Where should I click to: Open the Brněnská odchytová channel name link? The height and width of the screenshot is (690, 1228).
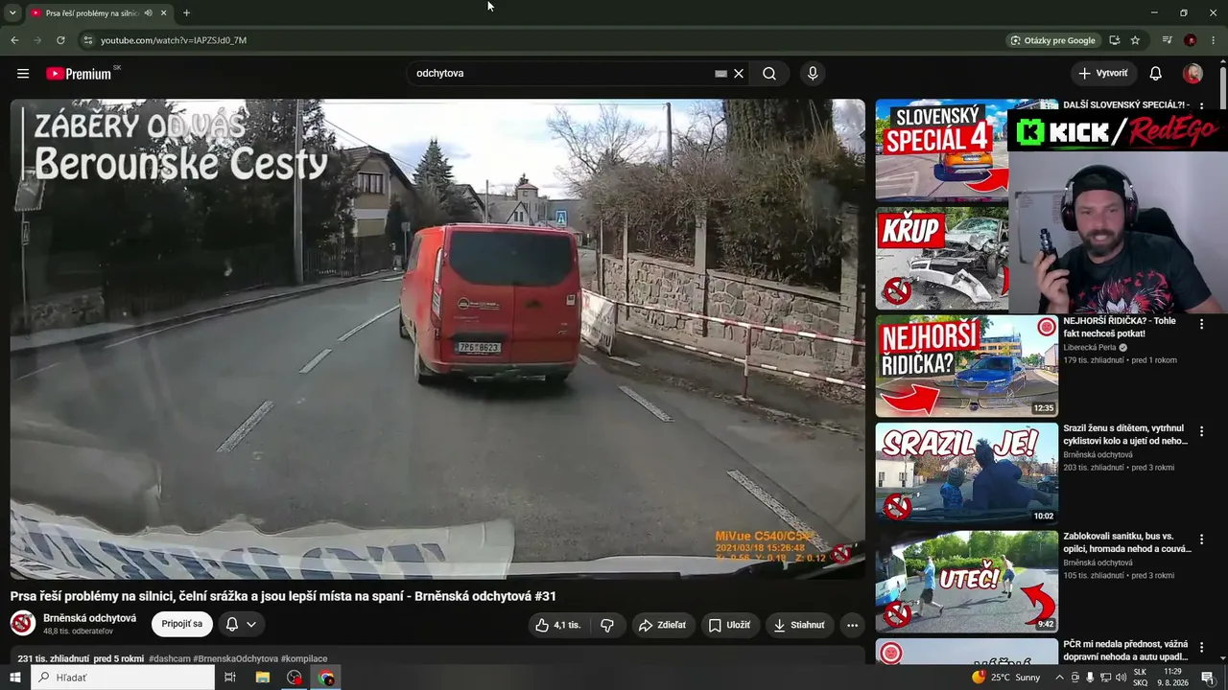pos(89,618)
